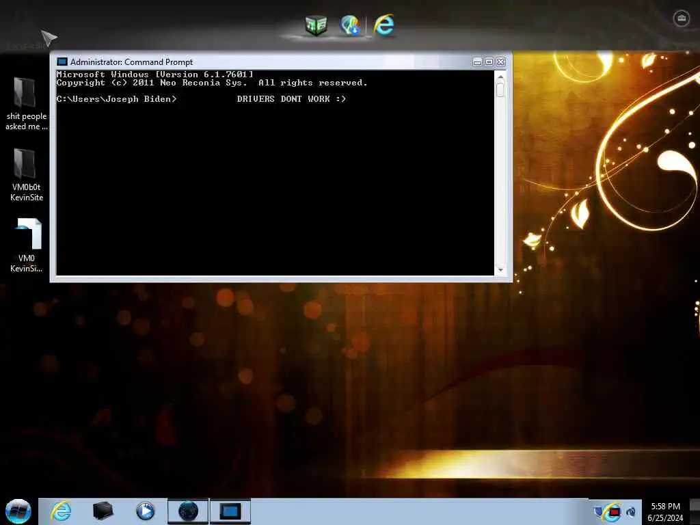
Task: Select the VM0 KevinSi... file icon
Action: [27, 245]
